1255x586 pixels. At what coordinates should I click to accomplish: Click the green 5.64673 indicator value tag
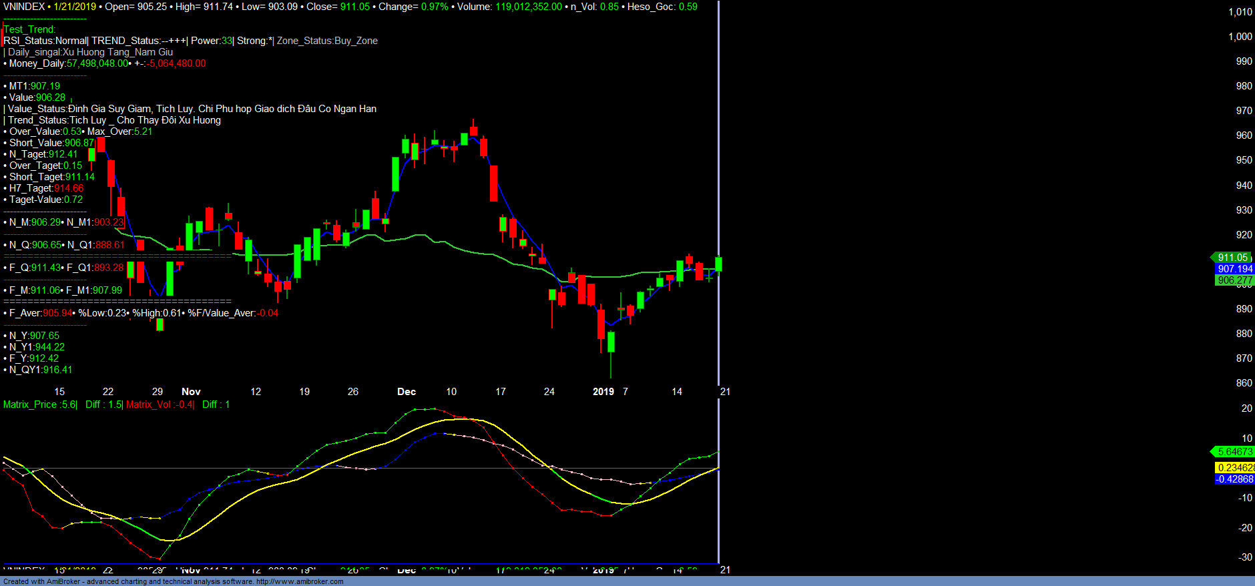(1234, 452)
